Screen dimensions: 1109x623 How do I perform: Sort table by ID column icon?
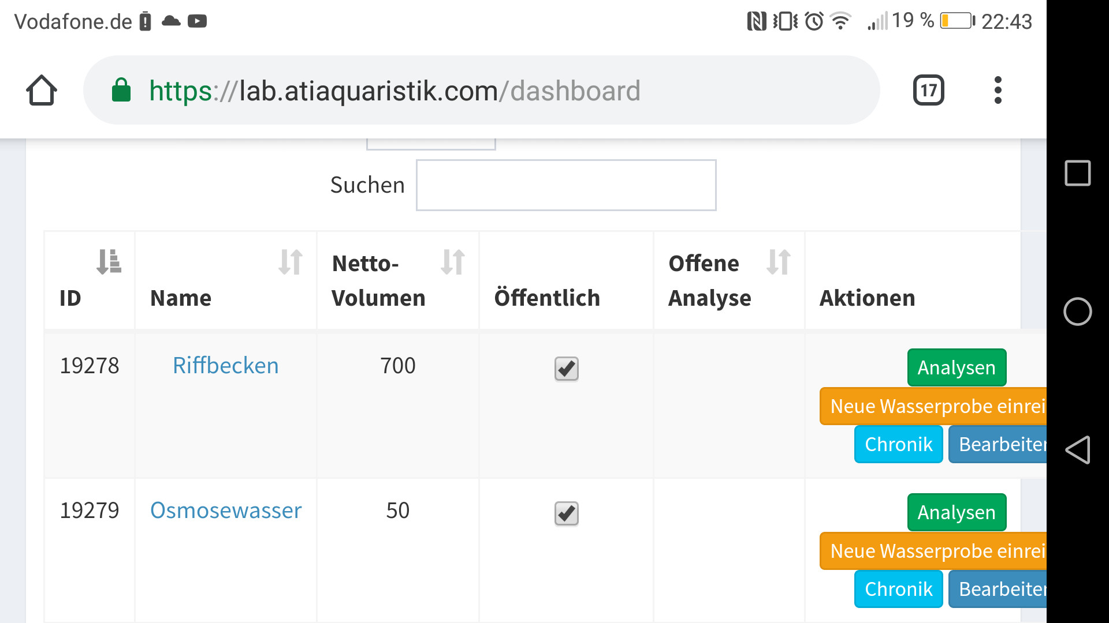109,262
